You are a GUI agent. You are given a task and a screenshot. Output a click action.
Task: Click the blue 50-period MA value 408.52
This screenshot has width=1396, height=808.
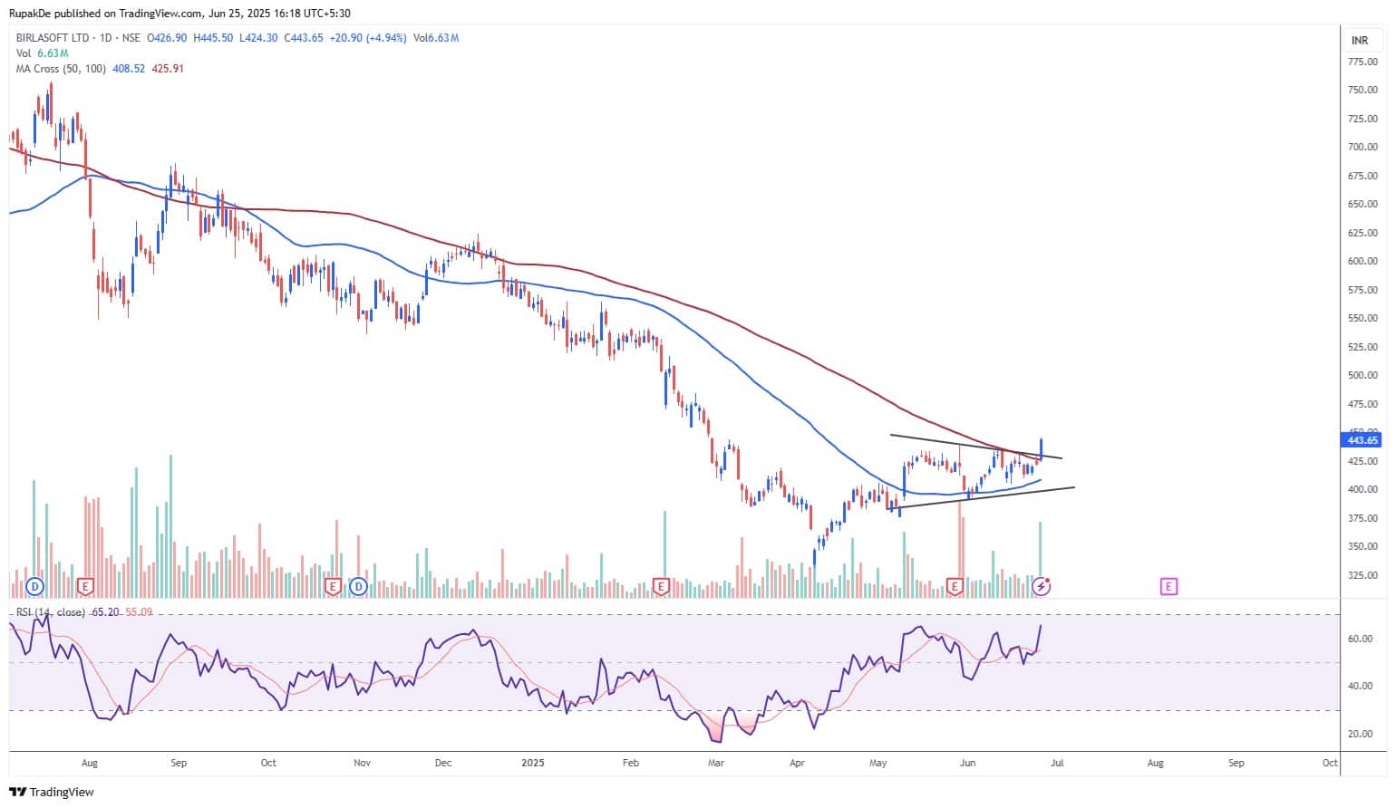[129, 69]
